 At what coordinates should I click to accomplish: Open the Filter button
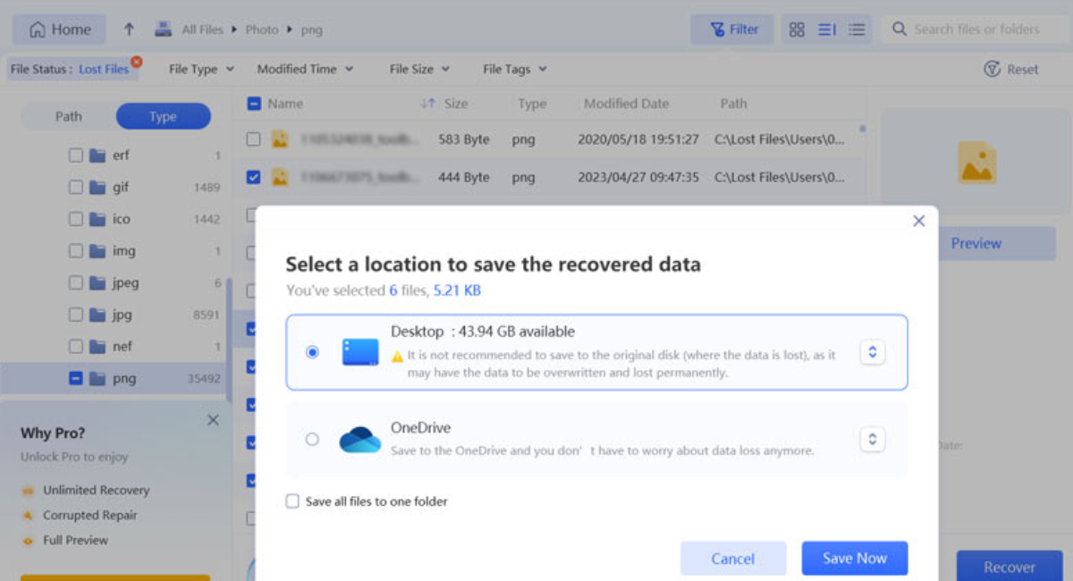732,29
